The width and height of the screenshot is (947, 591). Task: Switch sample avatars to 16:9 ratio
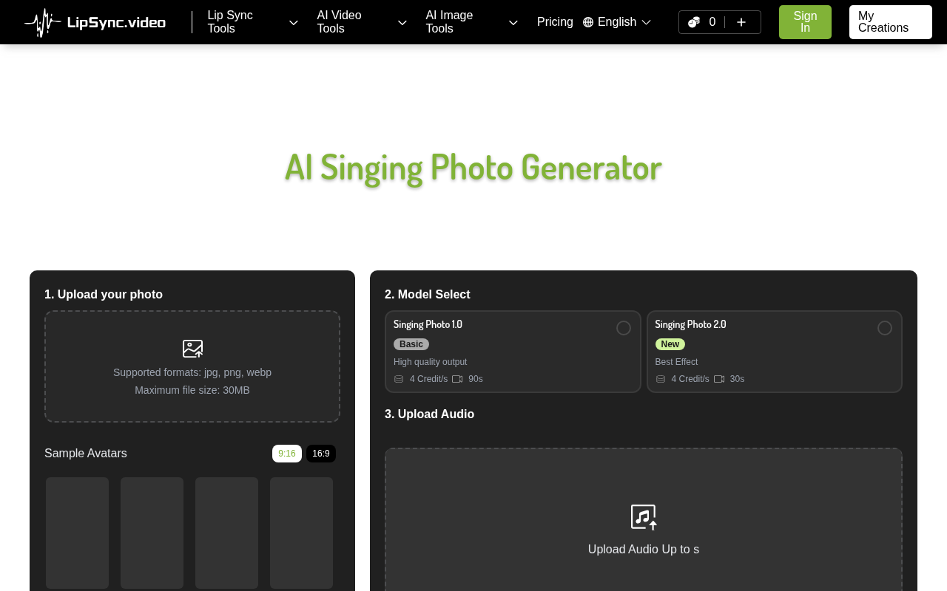321,454
